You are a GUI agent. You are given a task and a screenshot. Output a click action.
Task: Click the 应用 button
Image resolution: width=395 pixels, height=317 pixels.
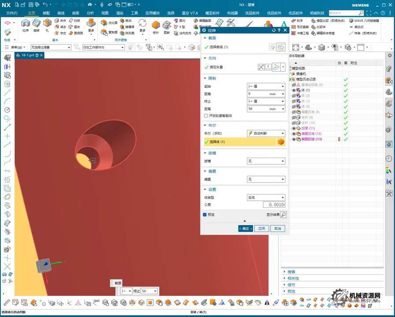[x=261, y=229]
